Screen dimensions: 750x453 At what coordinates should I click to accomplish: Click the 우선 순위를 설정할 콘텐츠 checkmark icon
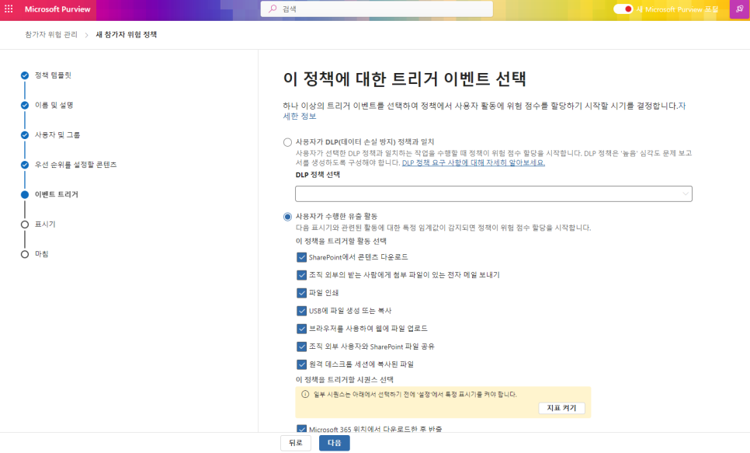coord(25,165)
